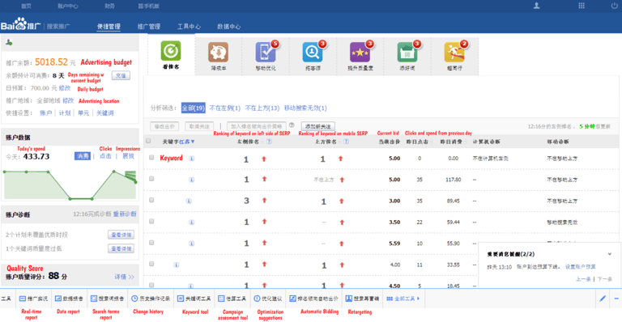Click 下一条 next message link

coord(605,279)
